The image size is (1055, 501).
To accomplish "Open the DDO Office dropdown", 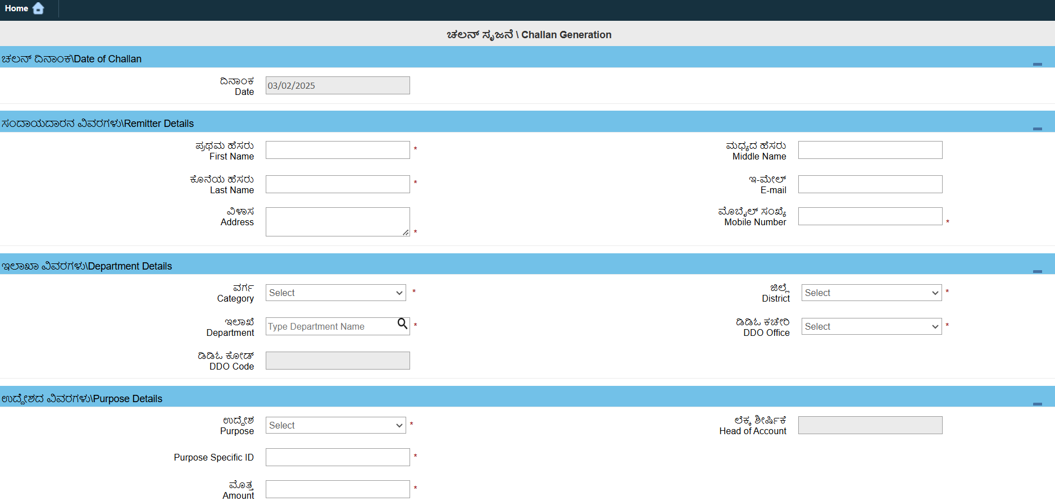I will pyautogui.click(x=871, y=326).
